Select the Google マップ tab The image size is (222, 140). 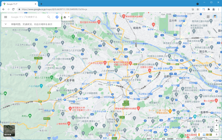click(20, 4)
